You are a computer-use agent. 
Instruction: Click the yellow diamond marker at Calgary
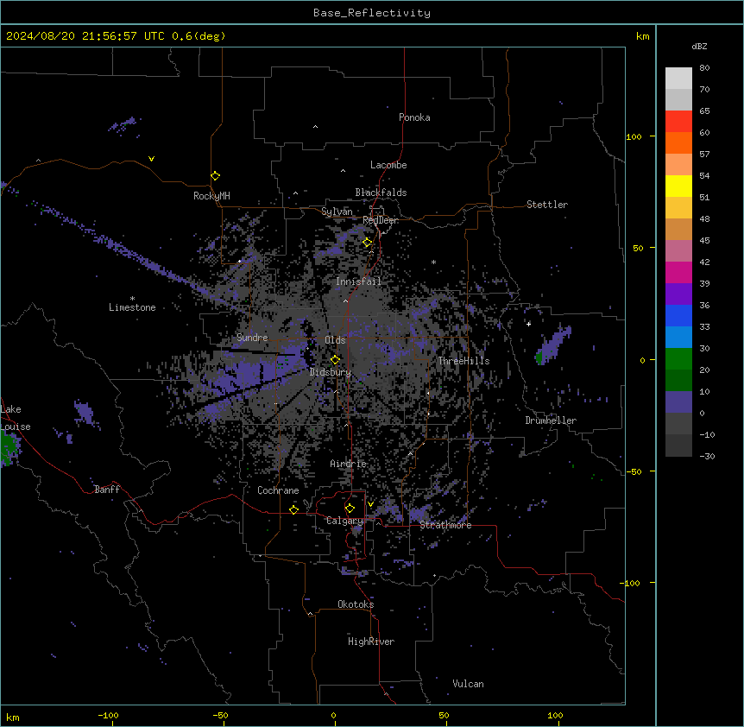click(x=350, y=509)
